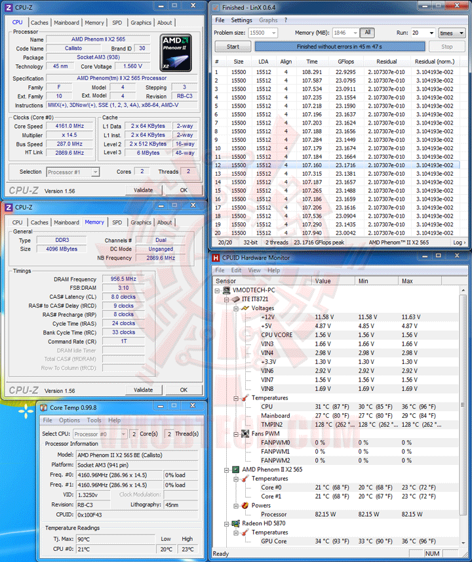Click the Core Temp title bar icon
The image size is (472, 562).
[44, 408]
